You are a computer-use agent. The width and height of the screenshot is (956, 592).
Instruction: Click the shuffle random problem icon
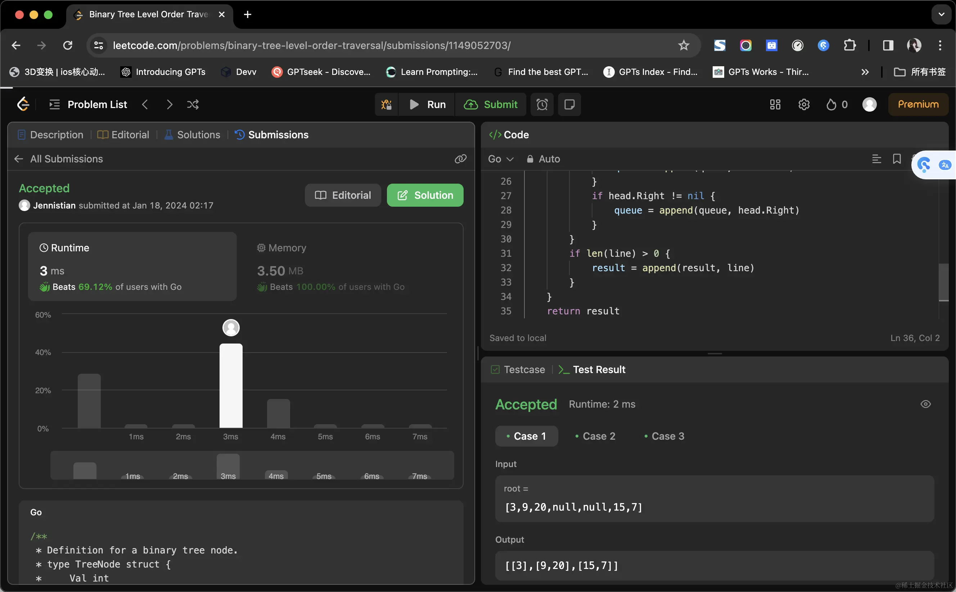point(193,104)
